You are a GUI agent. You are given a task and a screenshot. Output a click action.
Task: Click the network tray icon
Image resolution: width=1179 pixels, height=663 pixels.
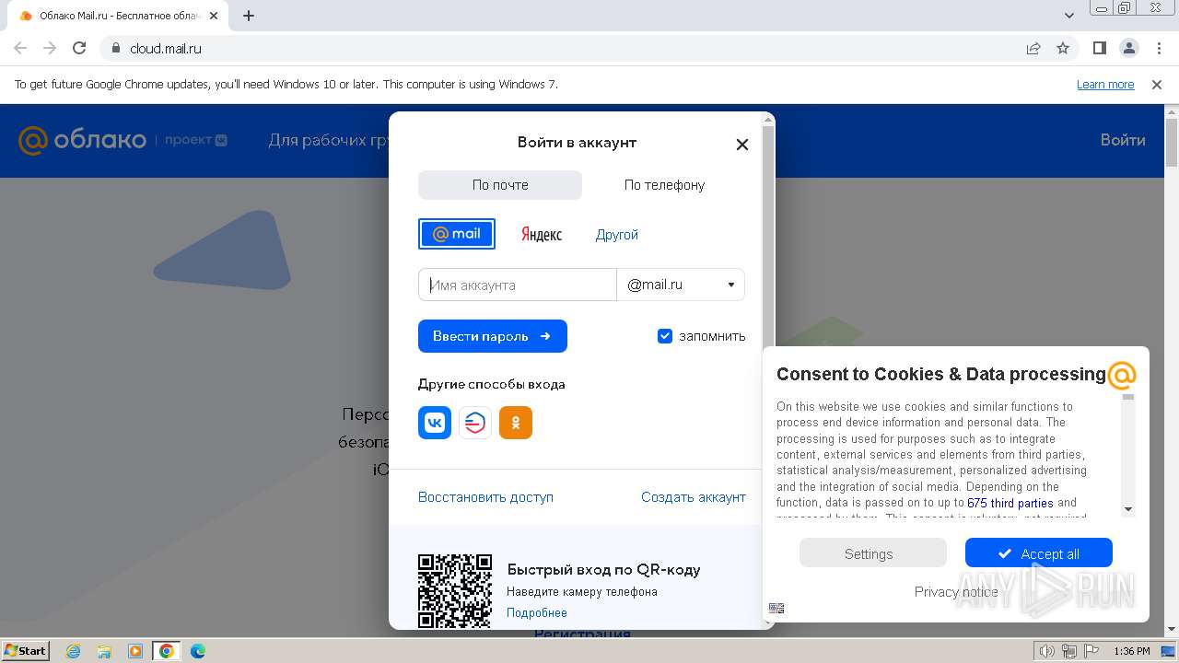point(1068,651)
